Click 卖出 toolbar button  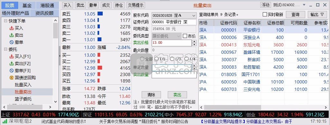pyautogui.click(x=80, y=5)
